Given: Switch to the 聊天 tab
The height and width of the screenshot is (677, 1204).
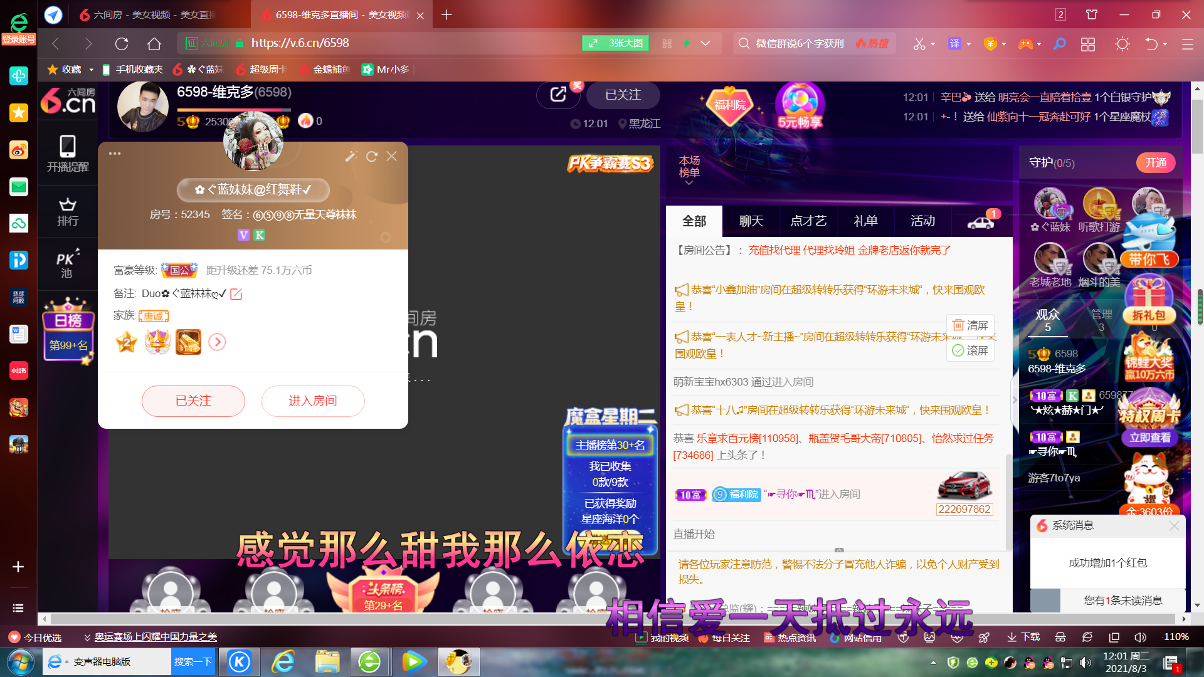Looking at the screenshot, I should (x=751, y=221).
